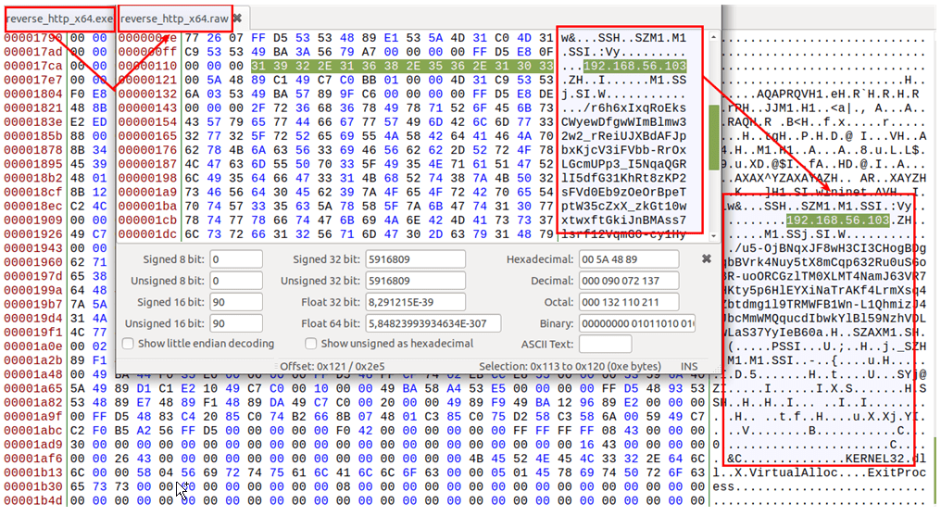Click the ASCII text CWyewDfgwWImBlmw3
The height and width of the screenshot is (516, 941).
624,121
